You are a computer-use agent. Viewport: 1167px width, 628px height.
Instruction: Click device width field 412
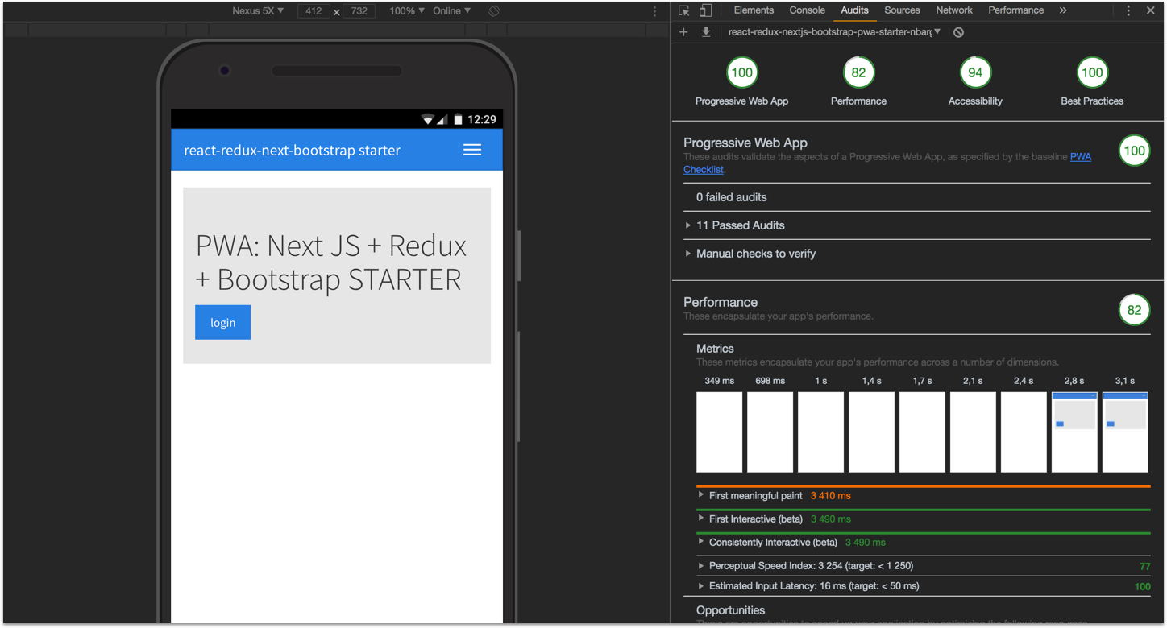click(314, 11)
